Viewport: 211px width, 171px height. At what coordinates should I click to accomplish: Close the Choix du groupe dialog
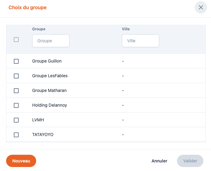[201, 7]
